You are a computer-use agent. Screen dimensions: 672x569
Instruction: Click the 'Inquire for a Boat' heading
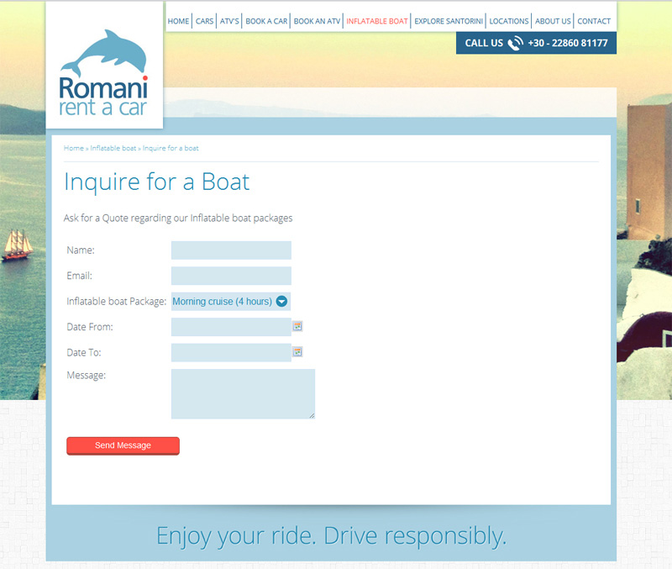coord(157,182)
